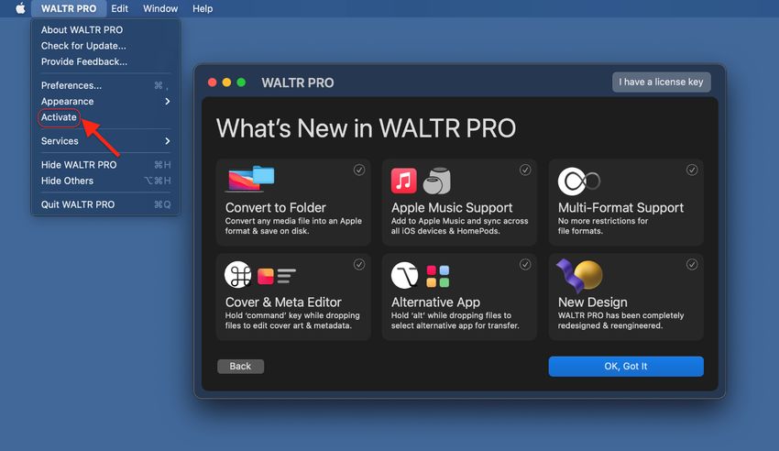Viewport: 779px width, 451px height.
Task: Click the New Design heading
Action: (593, 302)
